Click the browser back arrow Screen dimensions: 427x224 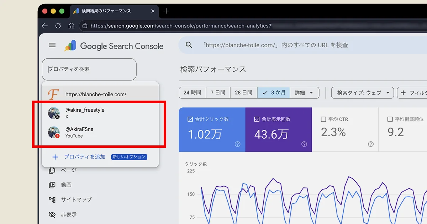point(44,26)
